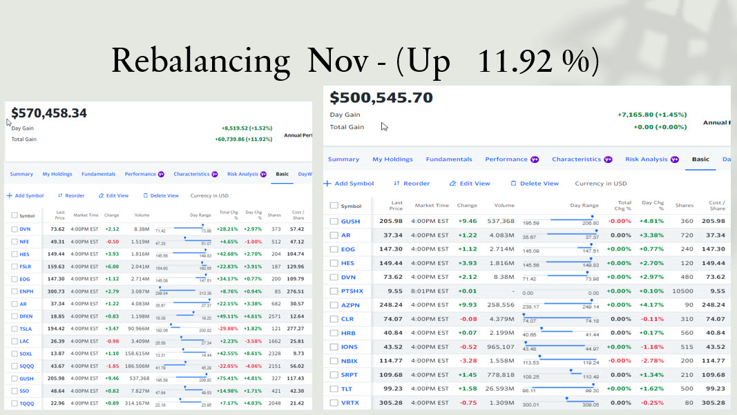Click the Reorder arrows icon in left portfolio
The width and height of the screenshot is (737, 415).
(x=60, y=195)
